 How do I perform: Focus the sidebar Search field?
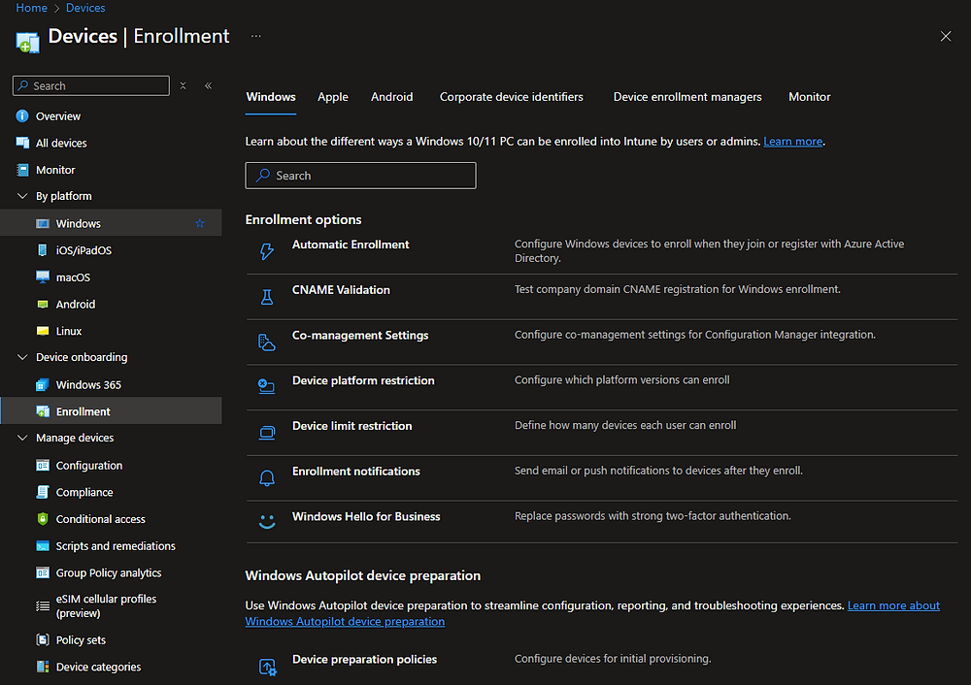pos(91,86)
